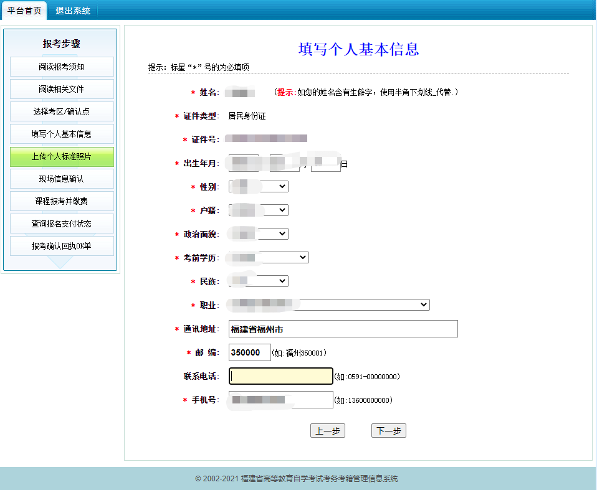Open 报考确认回执OK单 step
597x490 pixels.
click(62, 246)
